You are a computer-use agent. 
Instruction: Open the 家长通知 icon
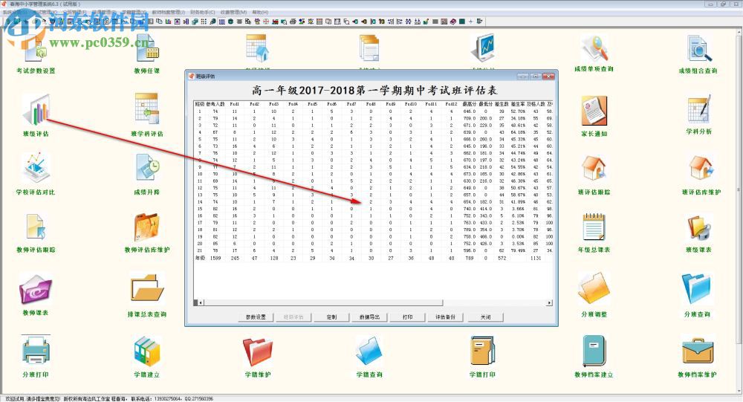point(594,111)
